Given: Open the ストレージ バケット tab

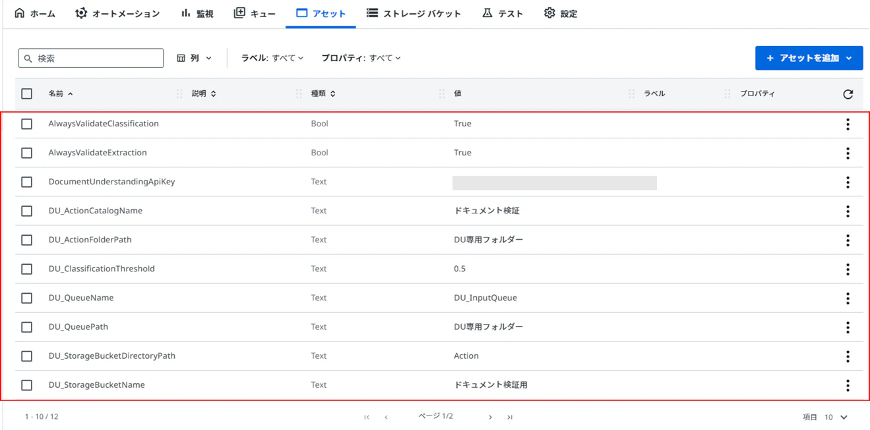Looking at the screenshot, I should click(414, 13).
